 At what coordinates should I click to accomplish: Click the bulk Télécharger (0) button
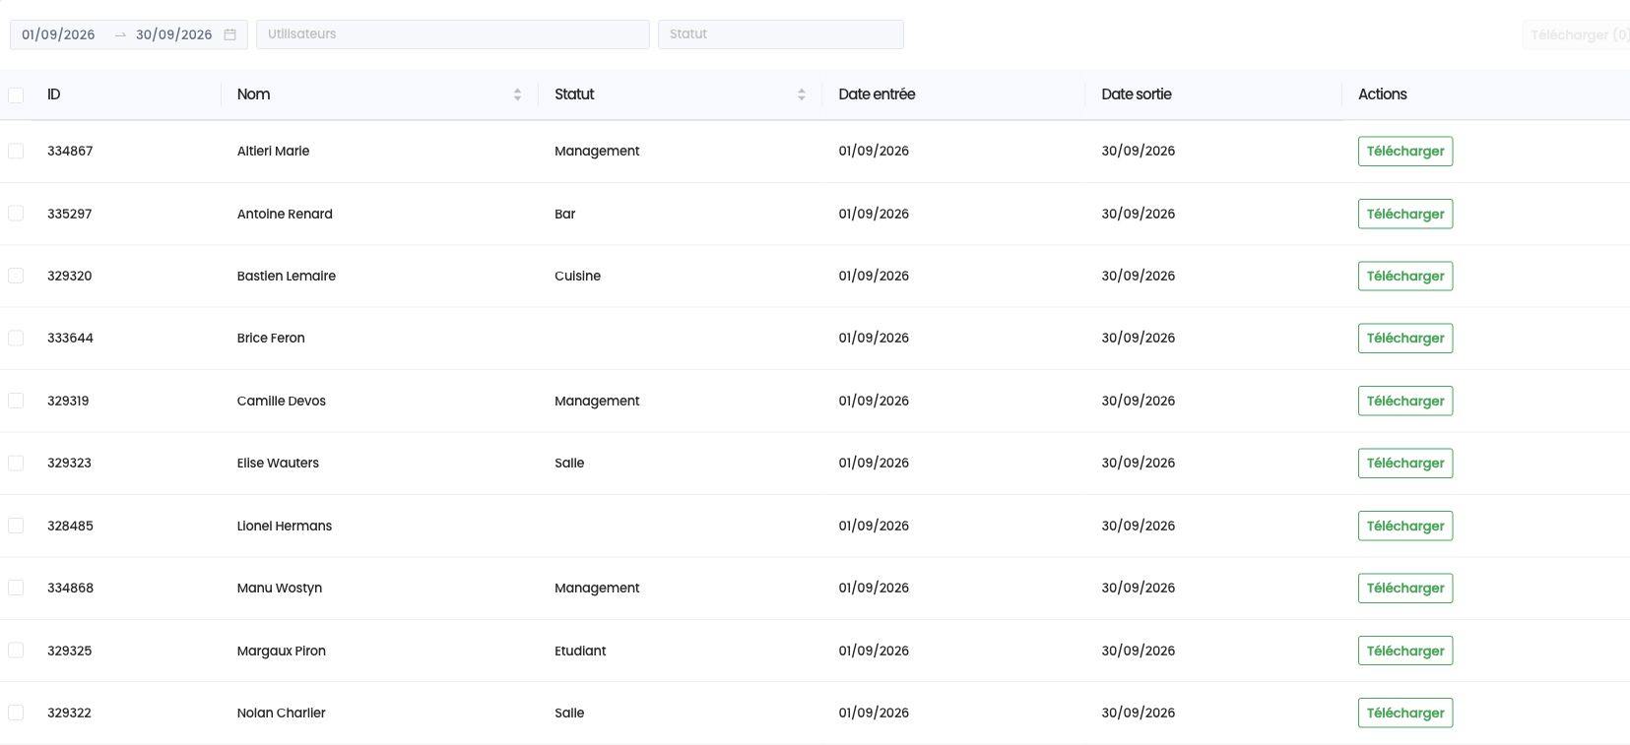[1576, 34]
